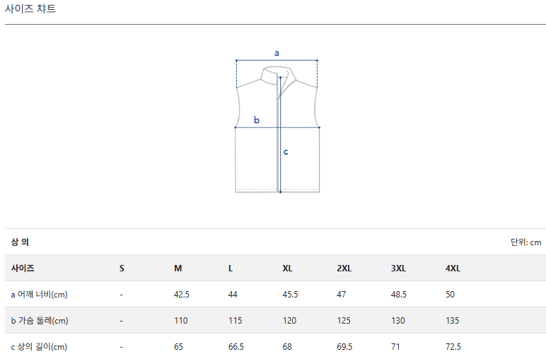Click the '사이즈' column header
546x354 pixels.
(x=23, y=269)
